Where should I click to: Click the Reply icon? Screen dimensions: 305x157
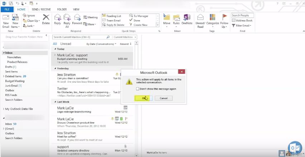[x=57, y=19]
